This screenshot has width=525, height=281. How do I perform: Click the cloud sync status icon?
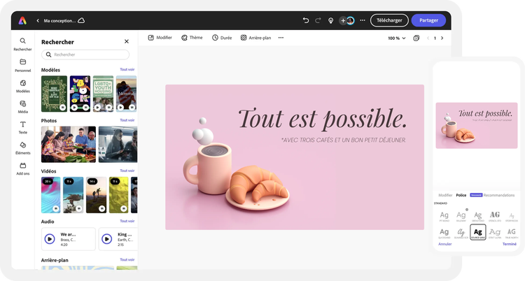[81, 20]
